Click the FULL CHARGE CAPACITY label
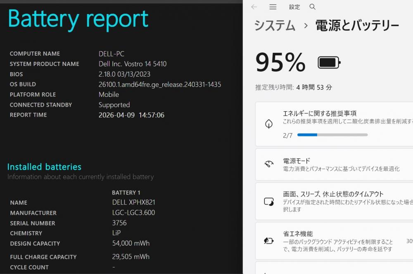Image resolution: width=413 pixels, height=274 pixels. 43,257
